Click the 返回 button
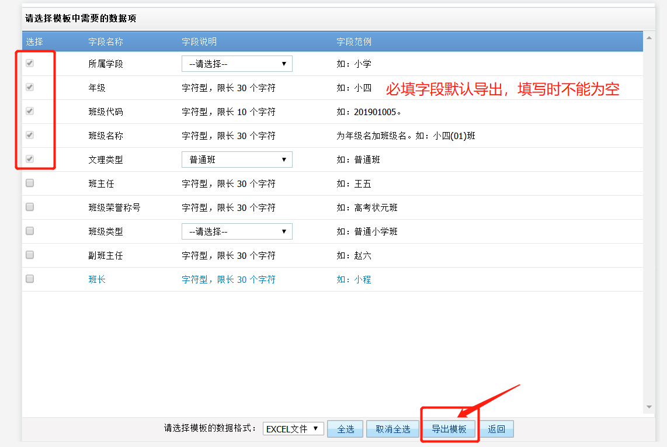This screenshot has height=447, width=667. click(x=496, y=428)
